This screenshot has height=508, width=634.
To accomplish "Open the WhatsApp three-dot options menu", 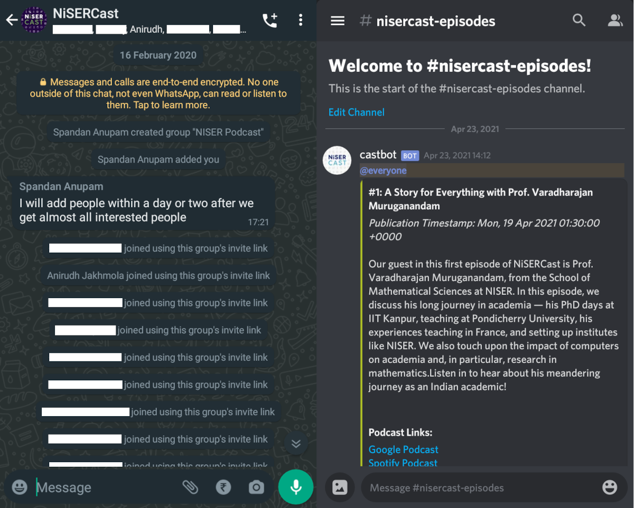I will [x=301, y=21].
